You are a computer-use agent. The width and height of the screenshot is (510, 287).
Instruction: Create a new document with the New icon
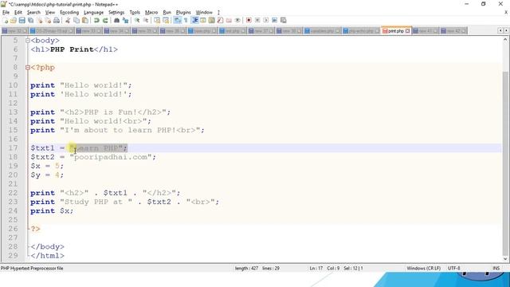(x=6, y=20)
